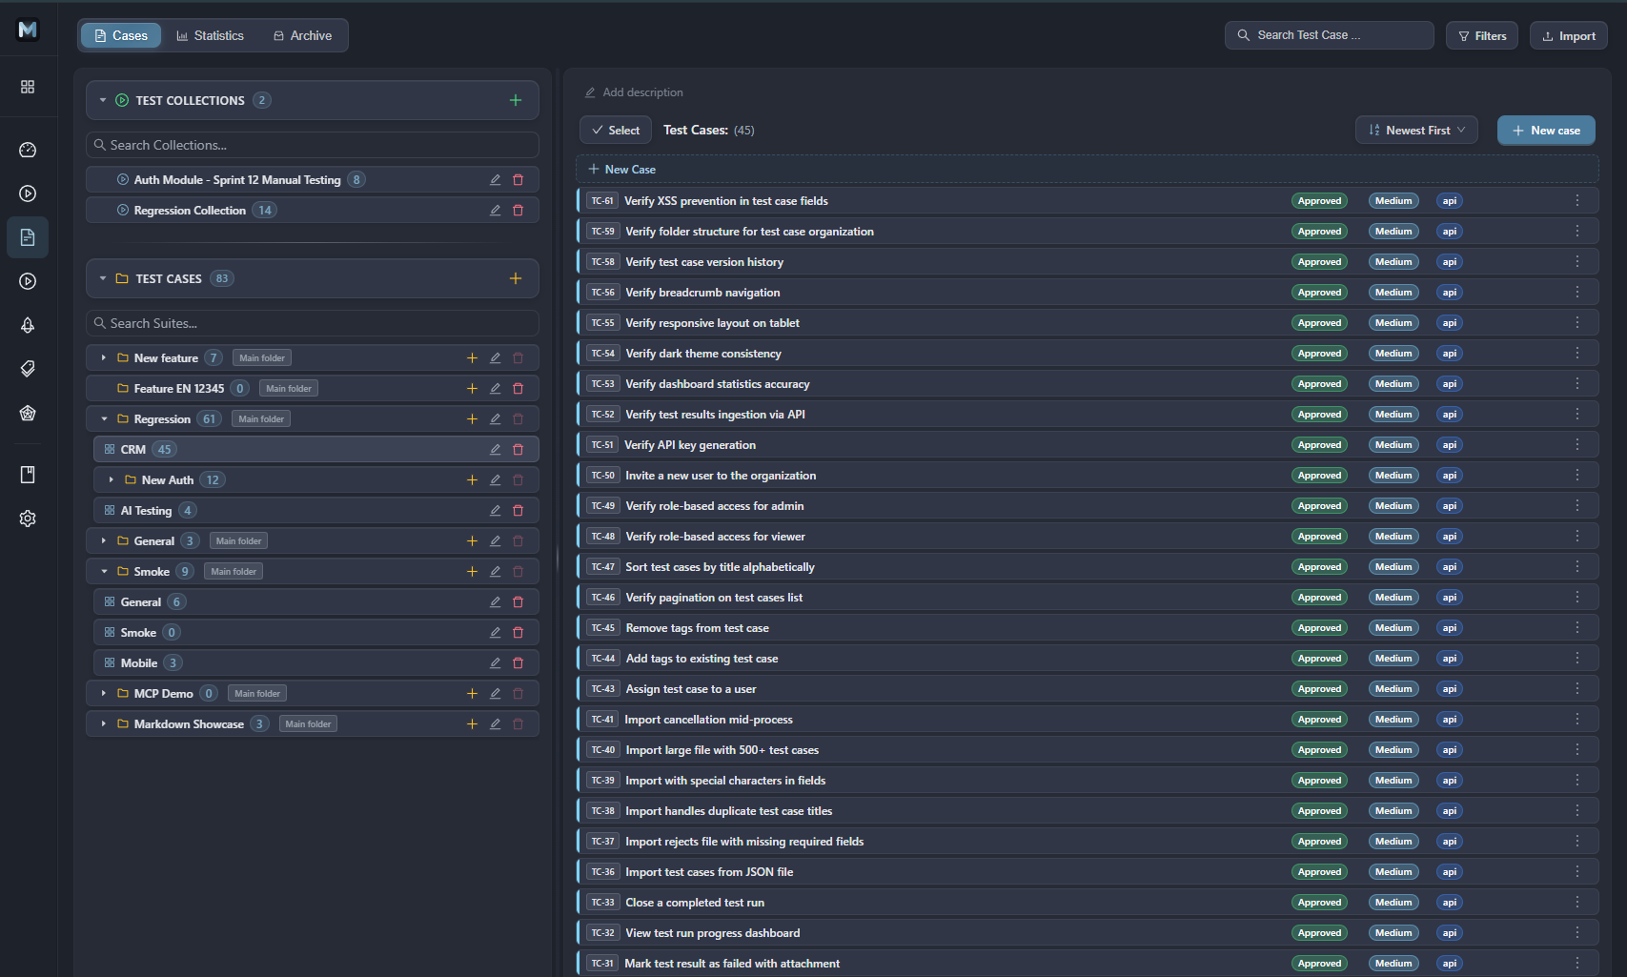The height and width of the screenshot is (977, 1627).
Task: Click the blue New case button
Action: tap(1546, 131)
